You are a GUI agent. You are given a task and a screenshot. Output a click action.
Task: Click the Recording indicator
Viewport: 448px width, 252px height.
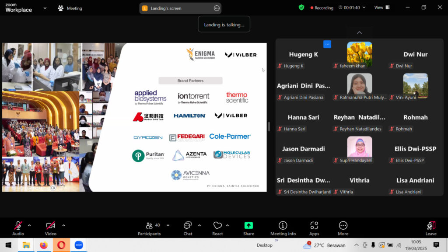coord(322,8)
